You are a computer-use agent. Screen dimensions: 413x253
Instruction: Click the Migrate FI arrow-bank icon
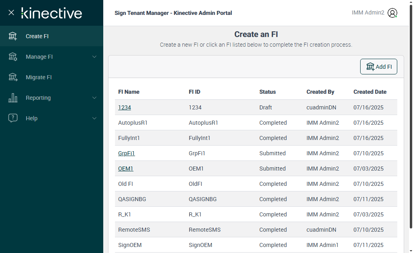13,77
